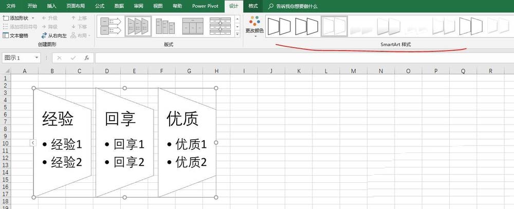Click the 优质2 bullet text
Viewport: 514px width, 209px height.
(x=191, y=162)
